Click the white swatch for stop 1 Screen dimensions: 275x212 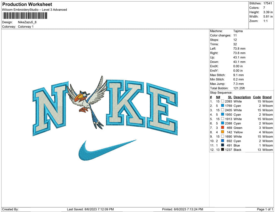222,101
